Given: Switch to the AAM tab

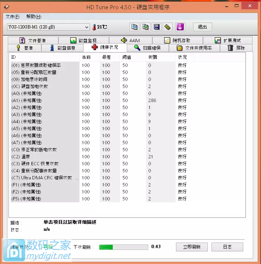Looking at the screenshot, I should pyautogui.click(x=130, y=40).
